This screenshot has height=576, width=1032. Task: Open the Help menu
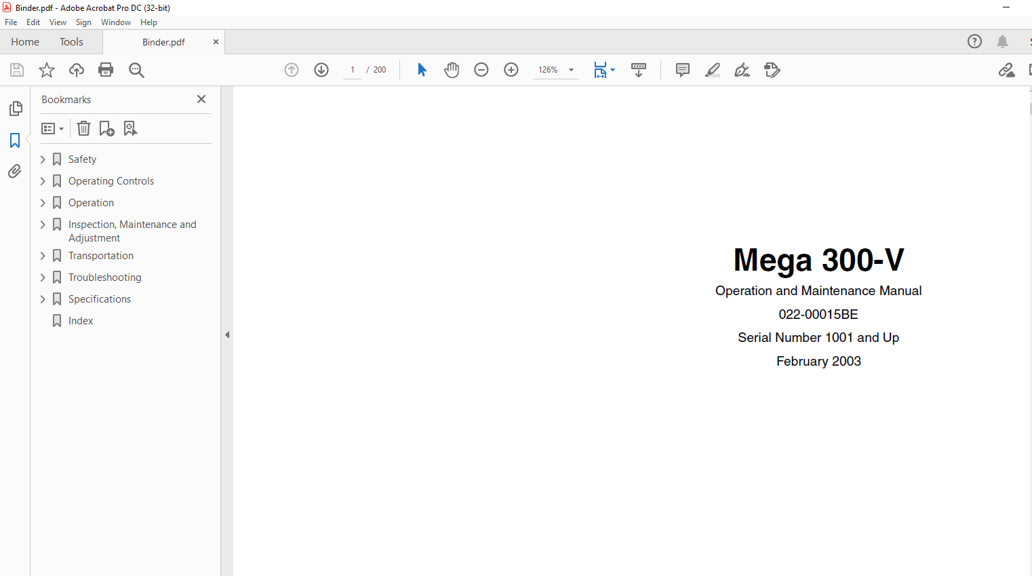coord(148,22)
